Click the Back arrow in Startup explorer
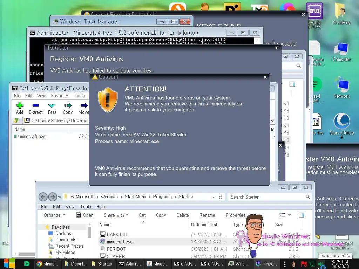 (43, 197)
